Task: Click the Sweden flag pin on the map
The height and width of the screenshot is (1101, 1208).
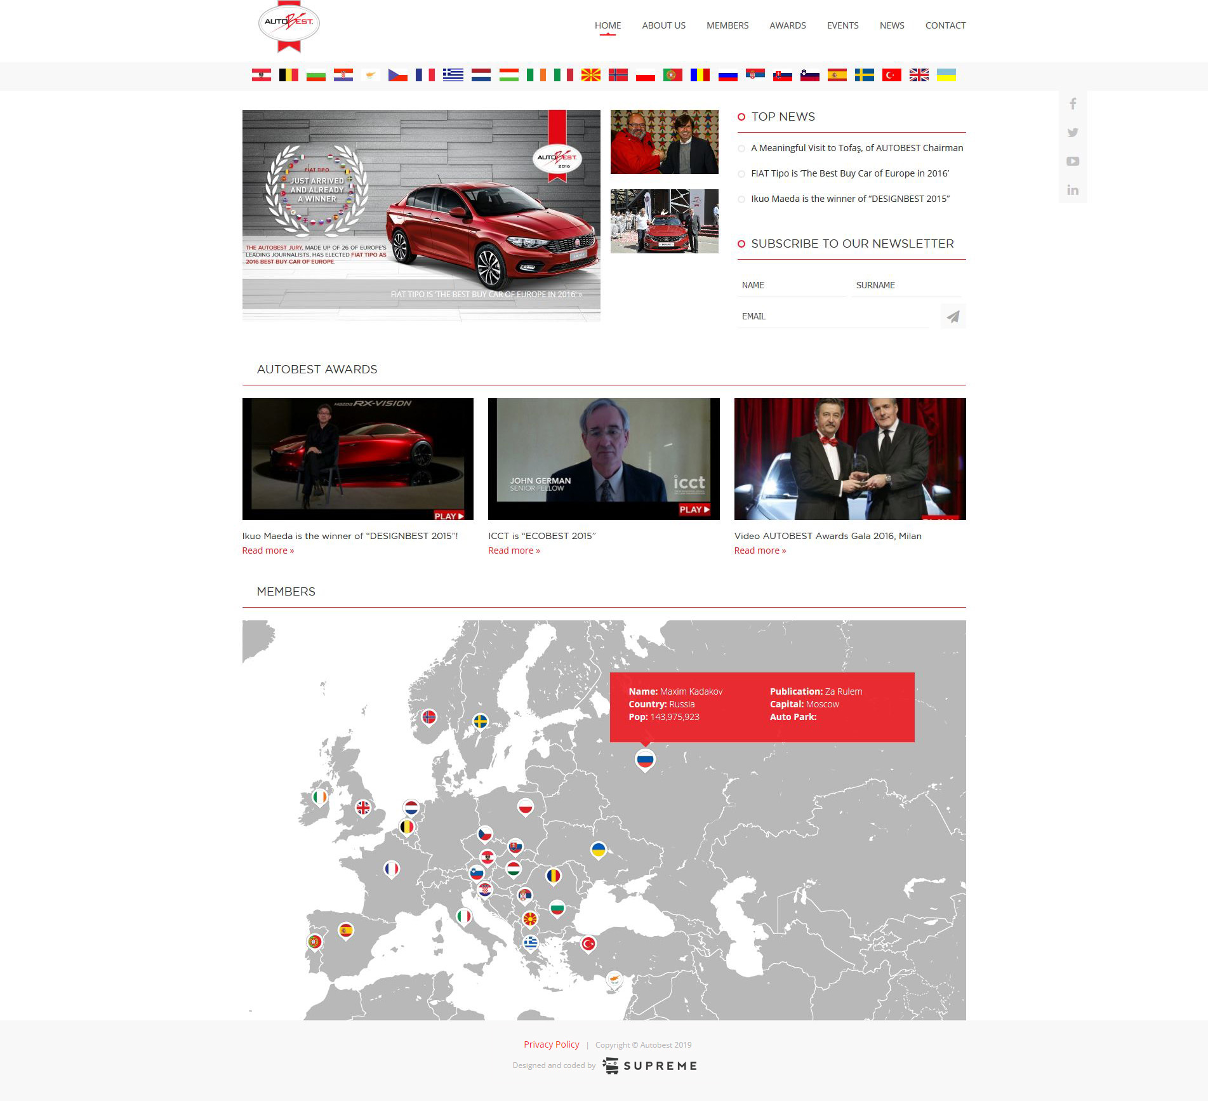Action: (x=481, y=723)
